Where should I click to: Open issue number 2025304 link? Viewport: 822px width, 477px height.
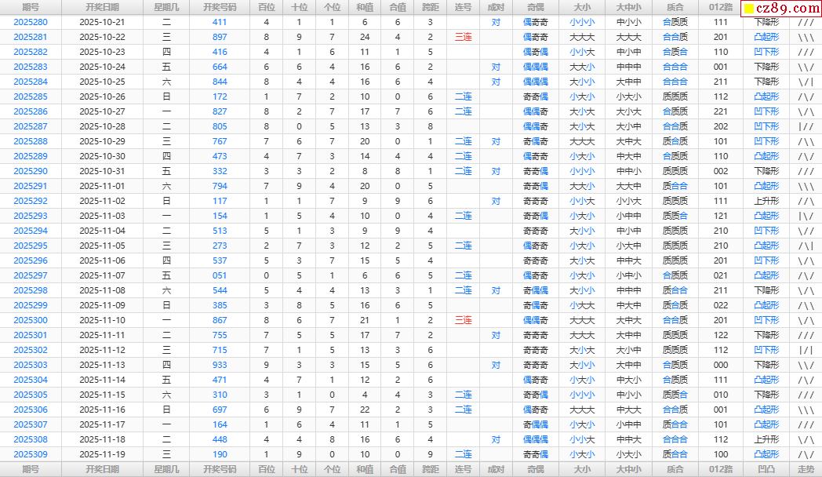31,380
